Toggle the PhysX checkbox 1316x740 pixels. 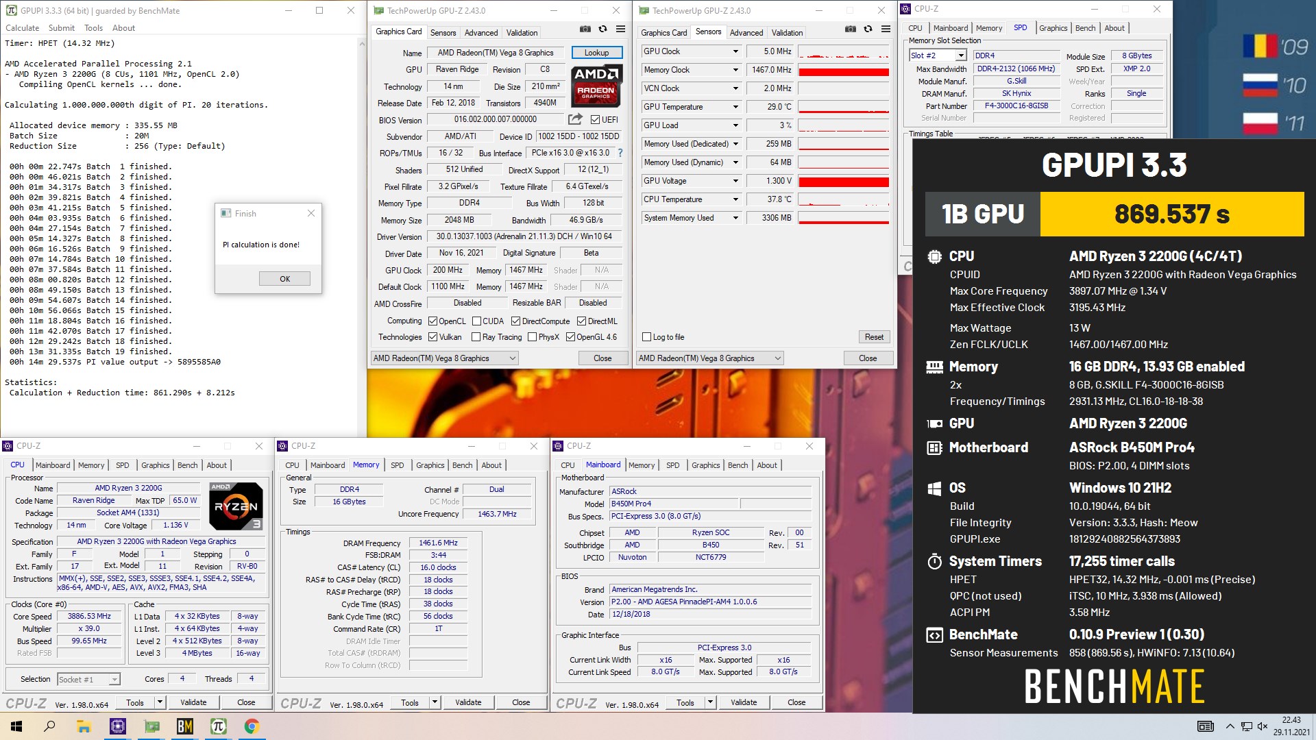(532, 336)
